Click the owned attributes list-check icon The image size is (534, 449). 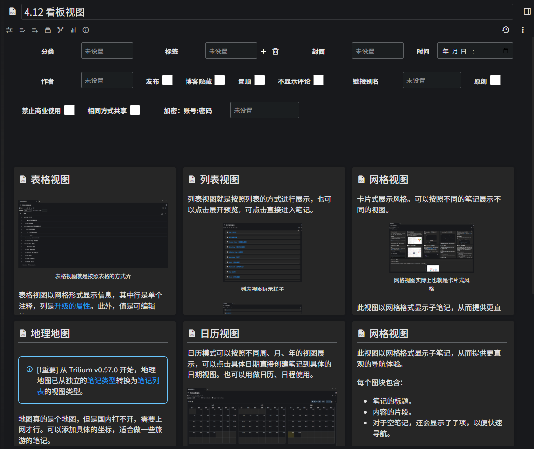click(22, 30)
